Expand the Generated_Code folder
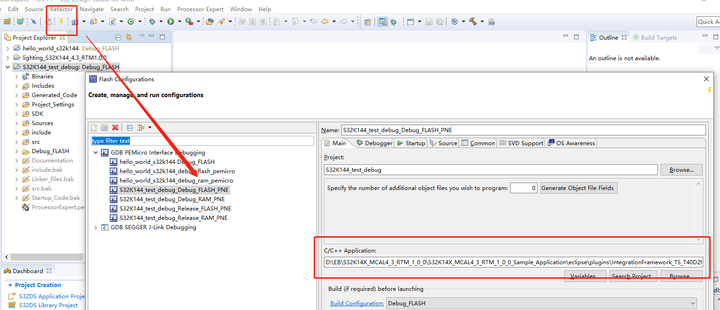Viewport: 720px width, 310px height. point(17,95)
